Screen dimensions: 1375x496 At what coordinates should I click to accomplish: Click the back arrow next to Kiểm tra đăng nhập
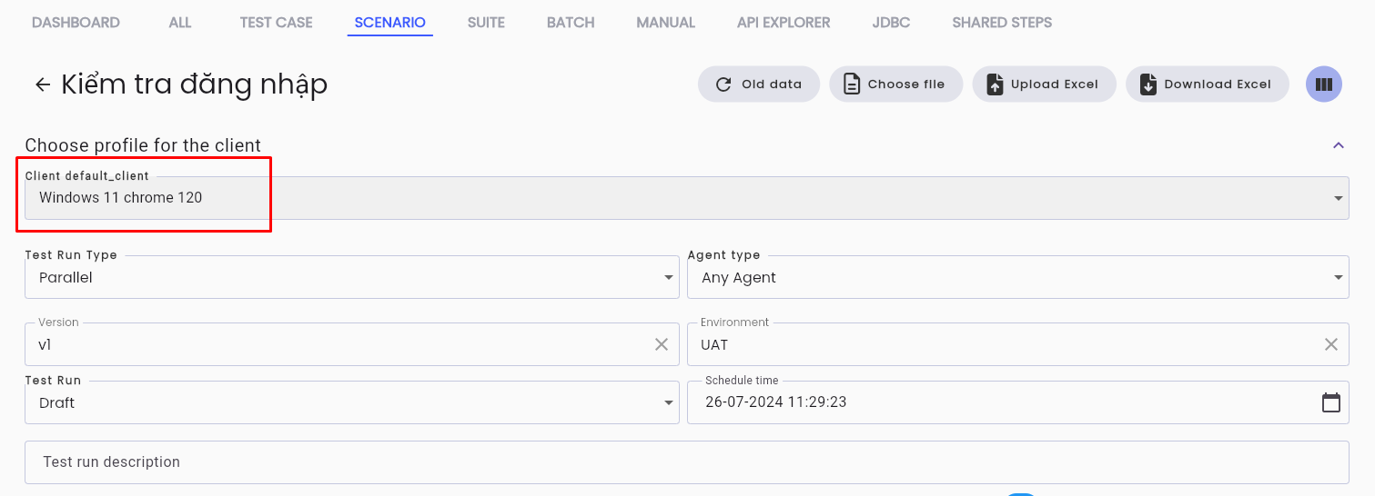coord(42,84)
